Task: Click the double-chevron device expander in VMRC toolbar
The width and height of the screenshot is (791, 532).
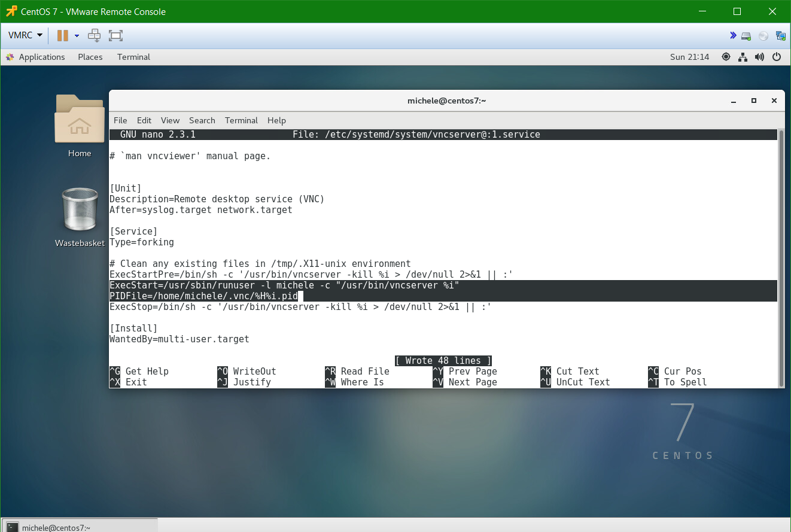Action: [x=733, y=36]
